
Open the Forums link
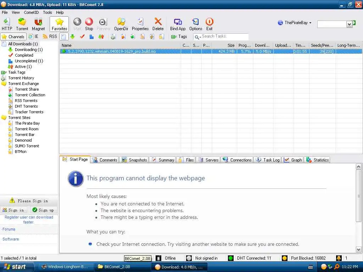click(x=9, y=229)
